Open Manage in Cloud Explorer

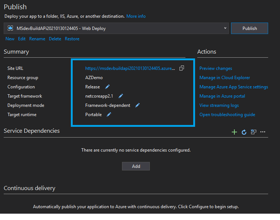pos(225,78)
